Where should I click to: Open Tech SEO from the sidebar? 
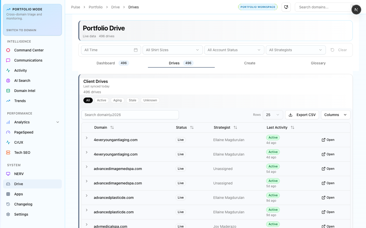click(22, 153)
